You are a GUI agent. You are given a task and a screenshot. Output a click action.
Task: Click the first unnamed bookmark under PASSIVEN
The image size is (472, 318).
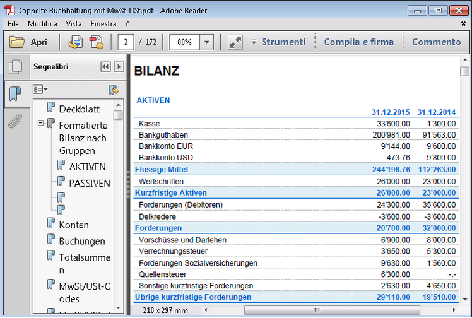pos(61,197)
